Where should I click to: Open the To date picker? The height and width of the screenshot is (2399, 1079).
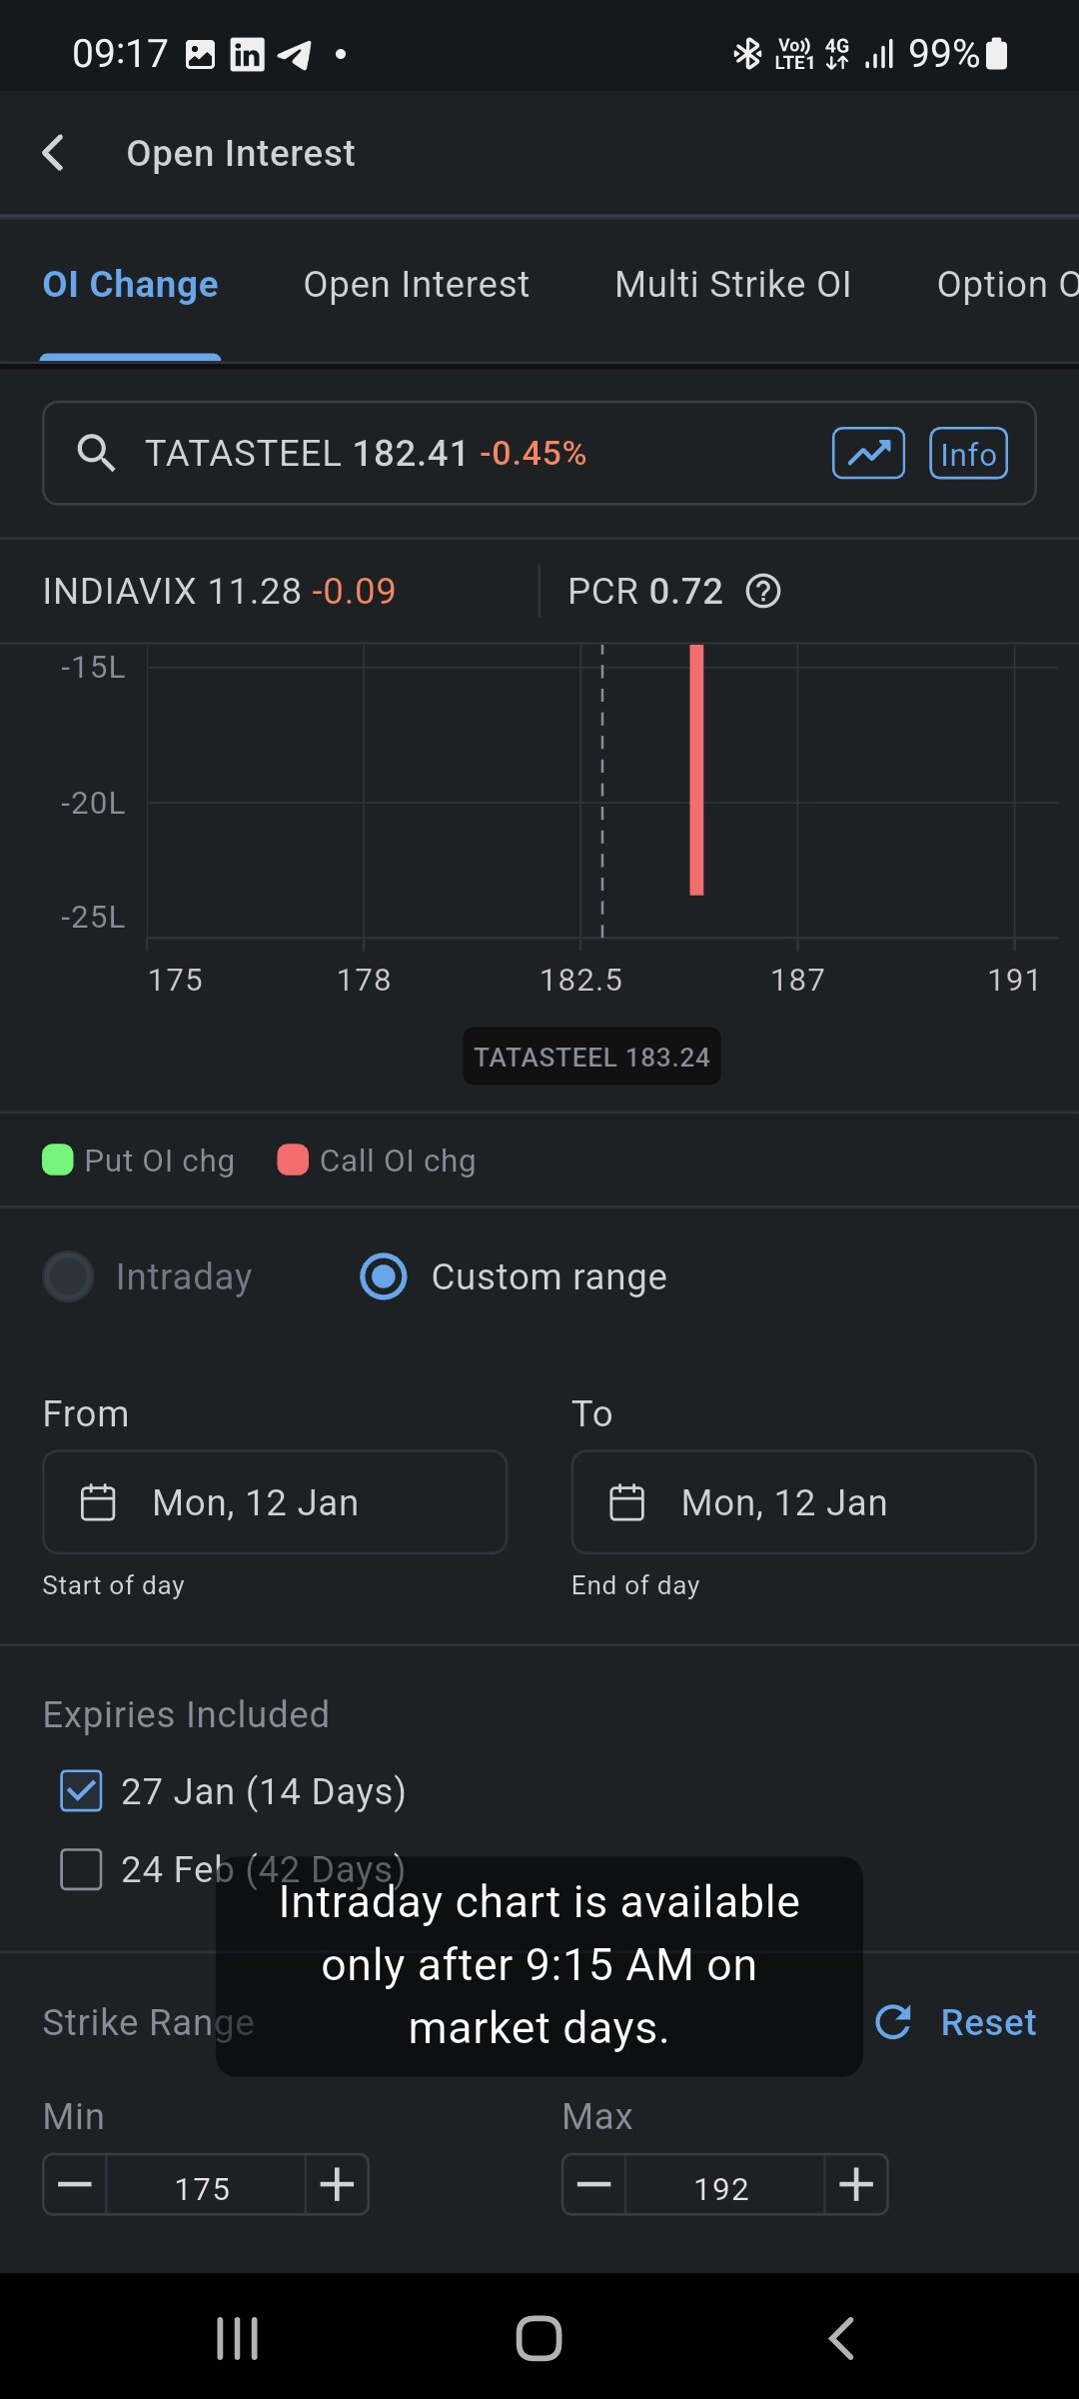coord(803,1502)
